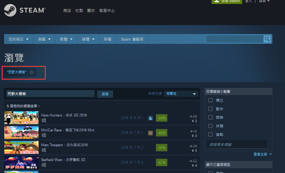Check the 獨立 tag checkbox
285x173 pixels.
point(210,100)
